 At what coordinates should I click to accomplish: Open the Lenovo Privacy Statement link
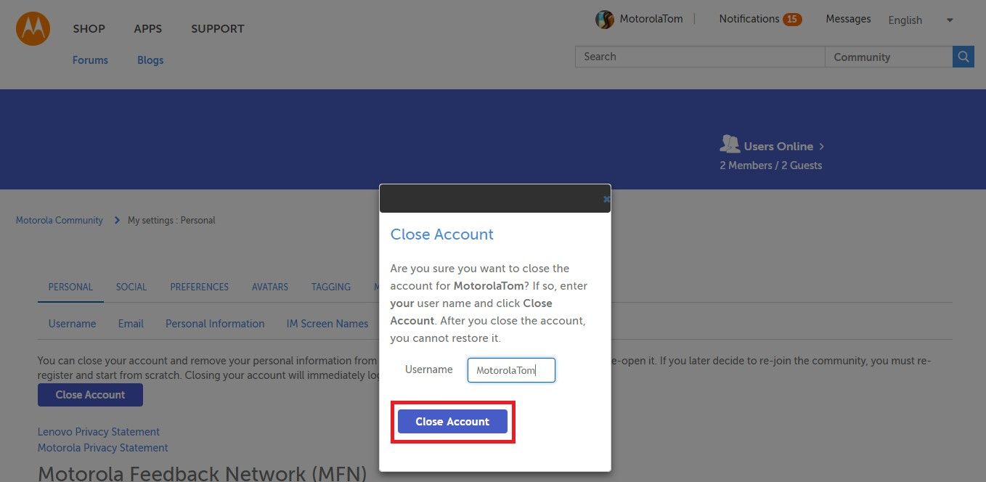click(x=99, y=432)
